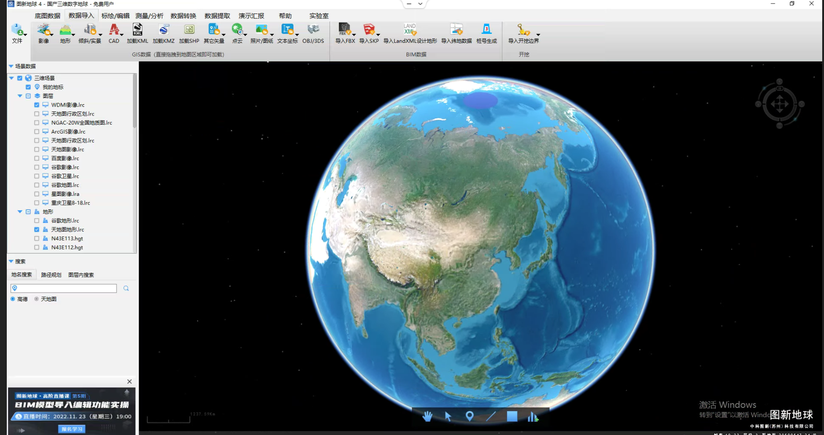Viewport: 824px width, 435px height.
Task: Click the CAD import icon
Action: point(114,30)
